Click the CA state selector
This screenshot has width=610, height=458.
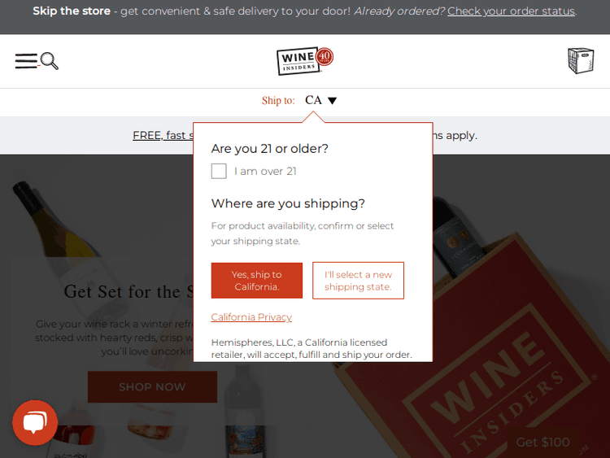pyautogui.click(x=313, y=100)
